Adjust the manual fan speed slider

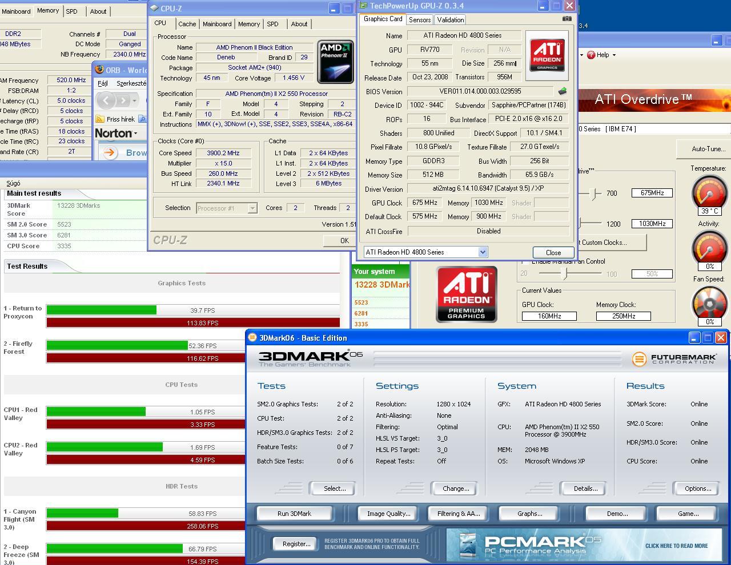565,274
